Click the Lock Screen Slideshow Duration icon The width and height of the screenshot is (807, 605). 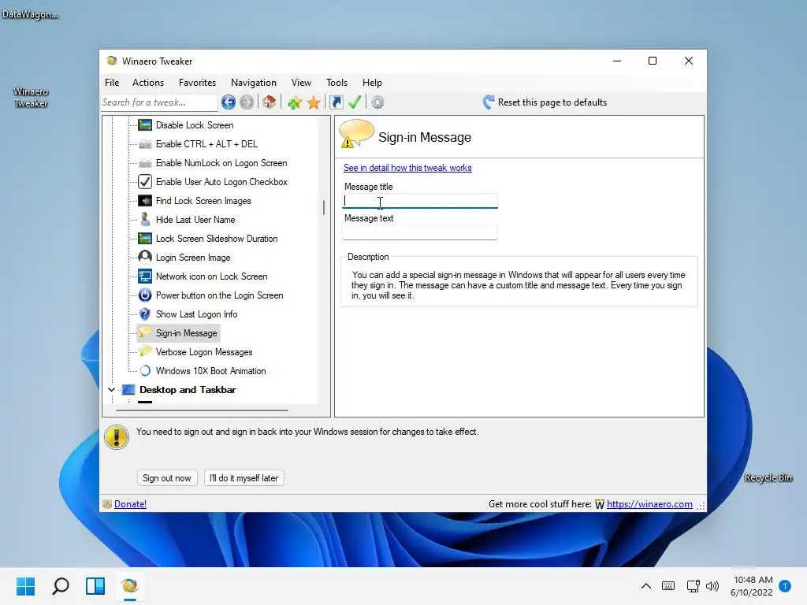point(145,239)
